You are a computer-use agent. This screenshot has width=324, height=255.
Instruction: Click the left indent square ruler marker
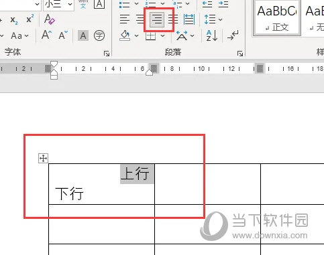click(54, 77)
